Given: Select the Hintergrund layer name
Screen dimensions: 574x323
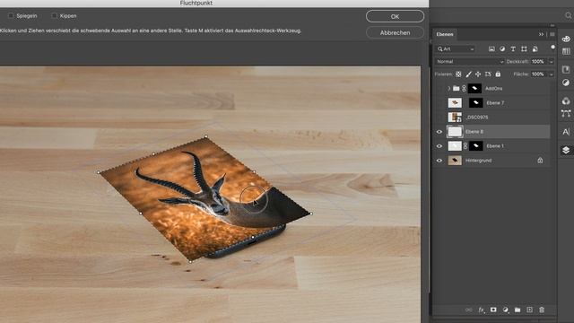Looking at the screenshot, I should tap(478, 161).
